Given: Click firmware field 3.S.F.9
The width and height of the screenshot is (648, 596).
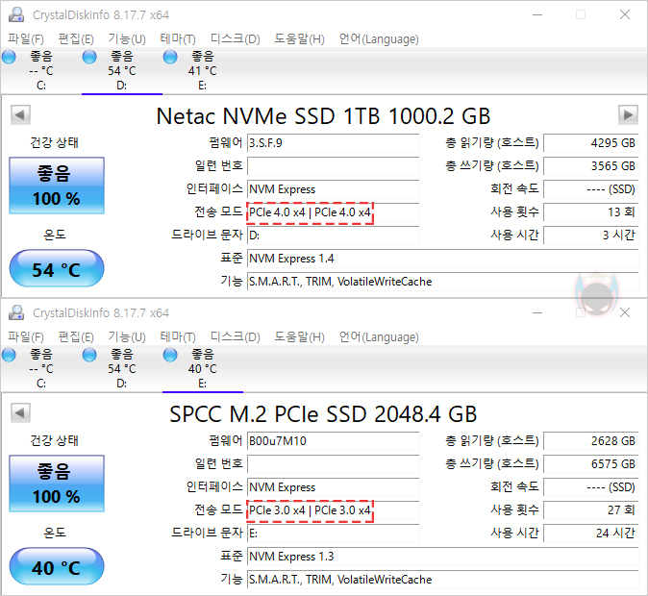Looking at the screenshot, I should tap(333, 143).
